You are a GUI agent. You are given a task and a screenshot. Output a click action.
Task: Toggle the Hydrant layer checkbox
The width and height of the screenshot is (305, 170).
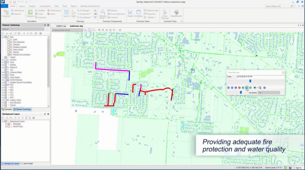click(6, 65)
